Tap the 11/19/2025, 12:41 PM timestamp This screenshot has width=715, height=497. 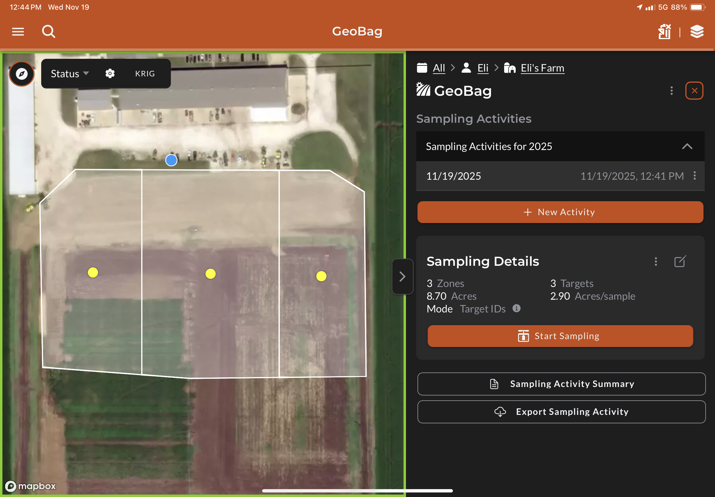coord(632,176)
